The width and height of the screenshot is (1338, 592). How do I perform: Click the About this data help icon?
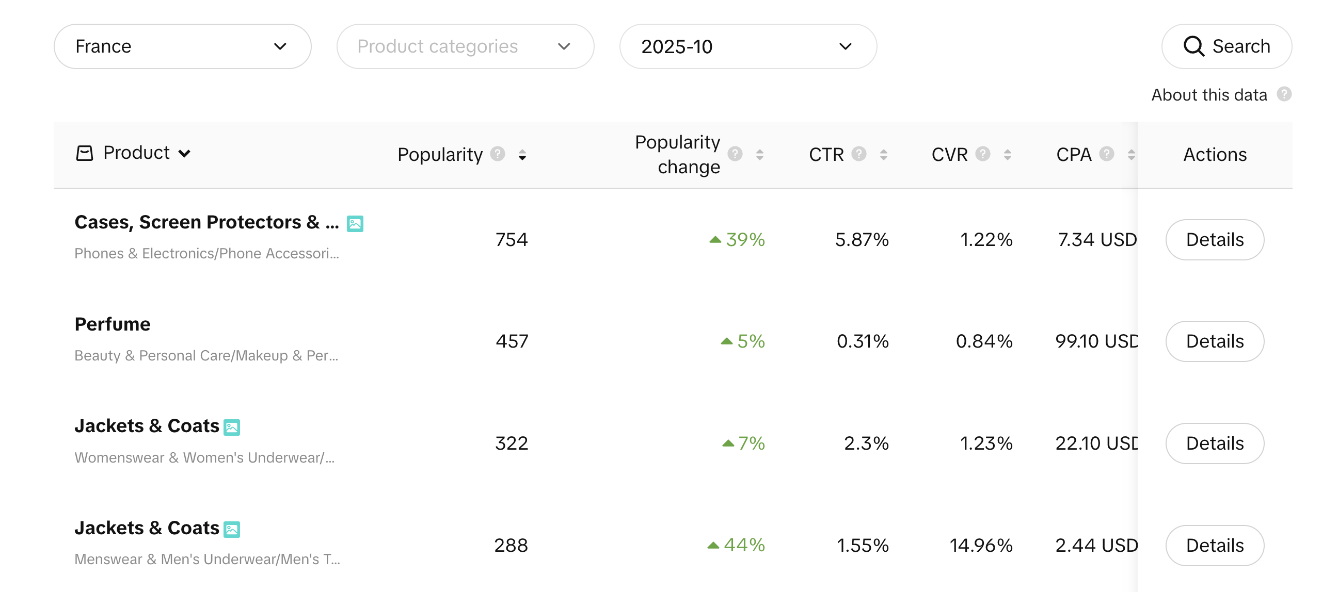click(x=1284, y=94)
